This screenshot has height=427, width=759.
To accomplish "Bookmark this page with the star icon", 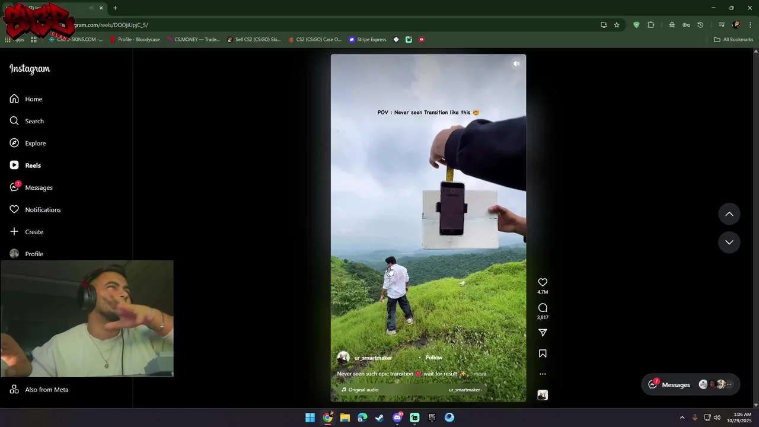I will pyautogui.click(x=617, y=25).
